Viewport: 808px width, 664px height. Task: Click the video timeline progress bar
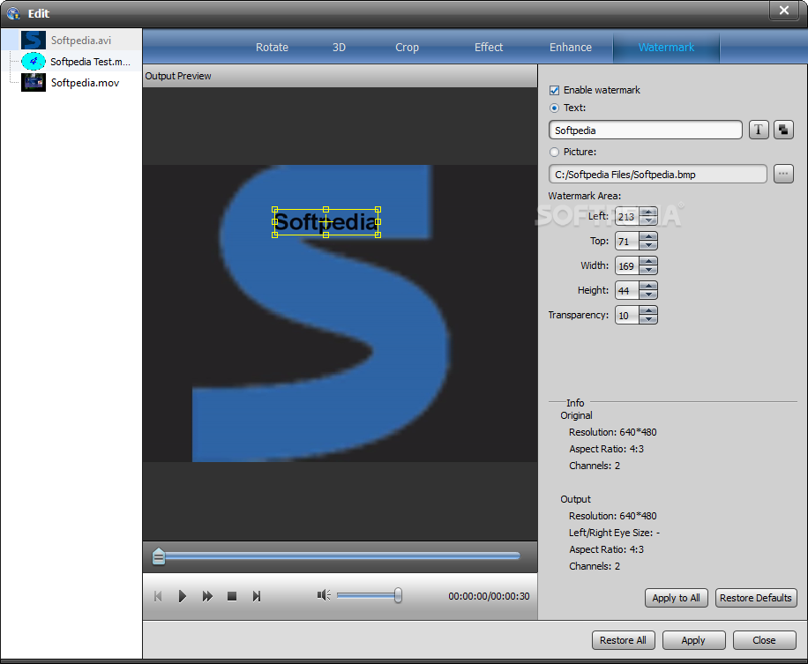[340, 556]
